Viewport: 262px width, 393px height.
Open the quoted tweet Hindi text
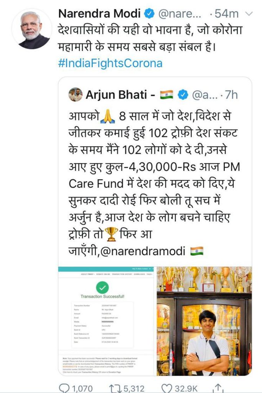154,183
